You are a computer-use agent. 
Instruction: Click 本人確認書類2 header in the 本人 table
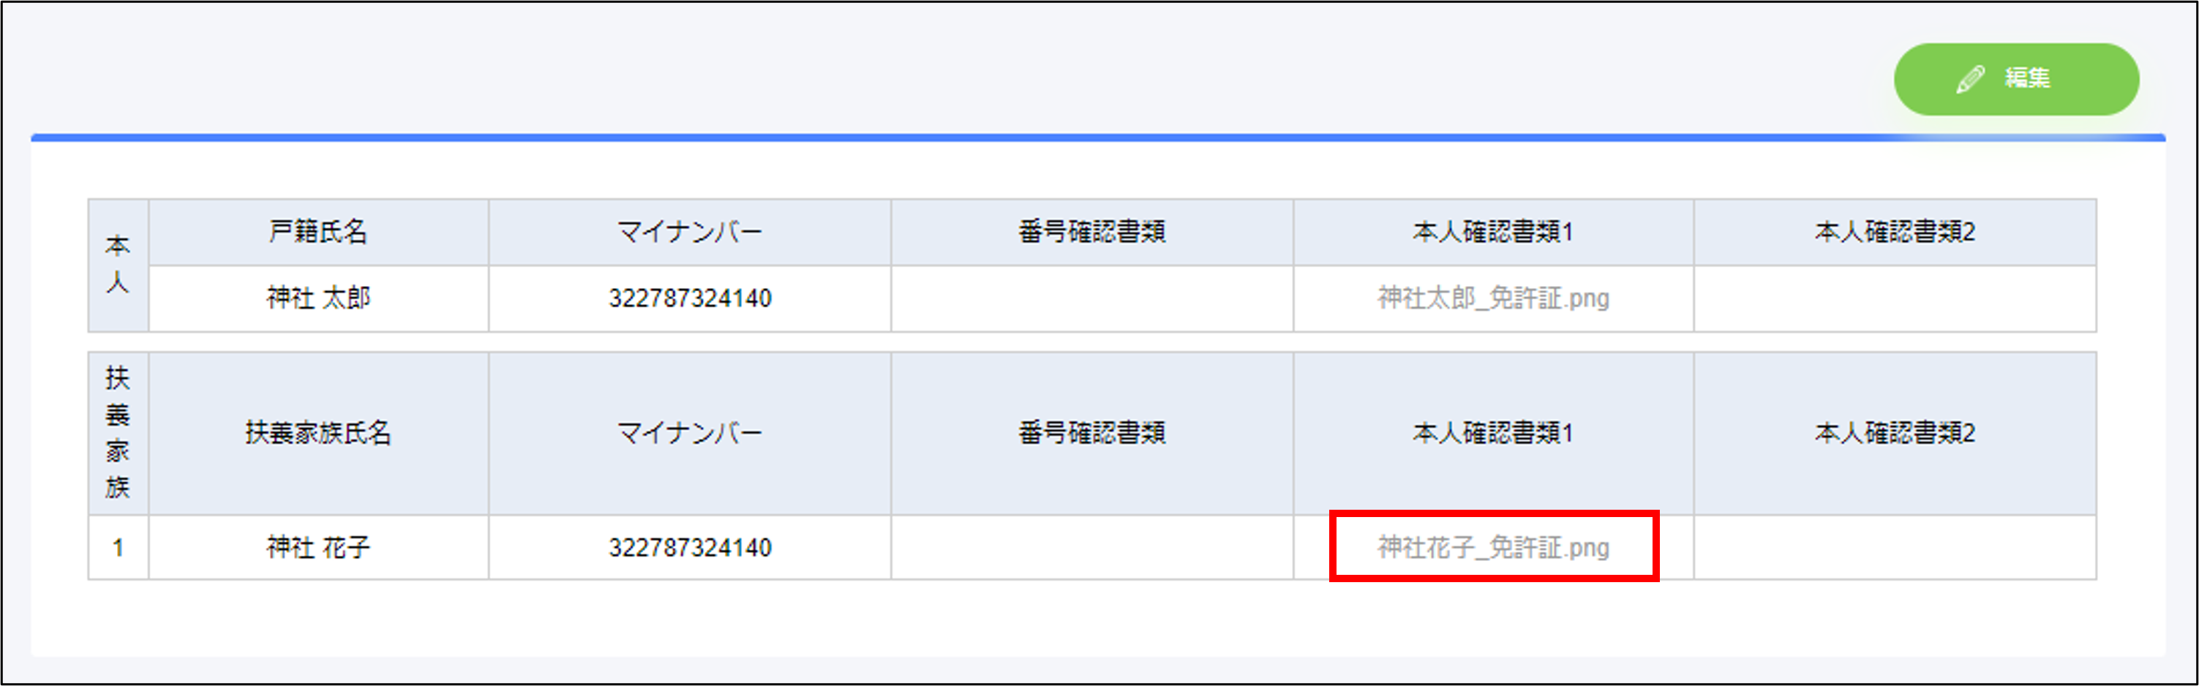click(1895, 232)
